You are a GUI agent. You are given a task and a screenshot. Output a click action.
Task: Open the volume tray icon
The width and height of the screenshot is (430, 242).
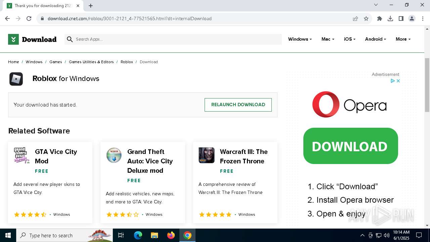[x=387, y=235]
